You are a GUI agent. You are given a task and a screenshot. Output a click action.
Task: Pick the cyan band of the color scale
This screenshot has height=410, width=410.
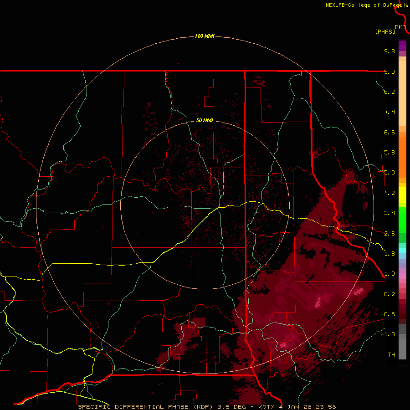pyautogui.click(x=402, y=251)
